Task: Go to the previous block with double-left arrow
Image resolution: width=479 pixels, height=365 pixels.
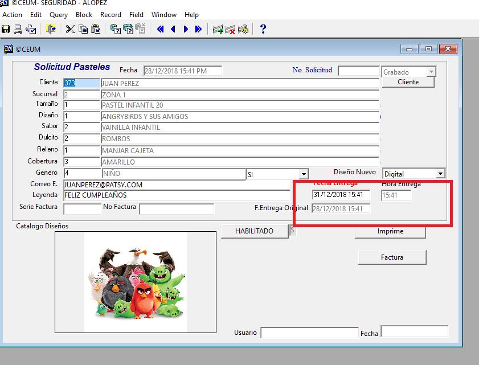Action: [160, 29]
